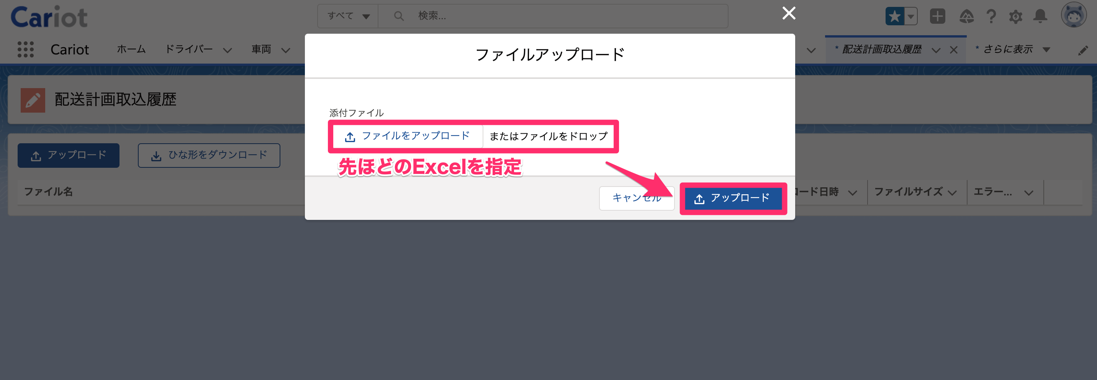Screen dimensions: 1097x380
Task: Click the Cariot logo
Action: point(49,17)
